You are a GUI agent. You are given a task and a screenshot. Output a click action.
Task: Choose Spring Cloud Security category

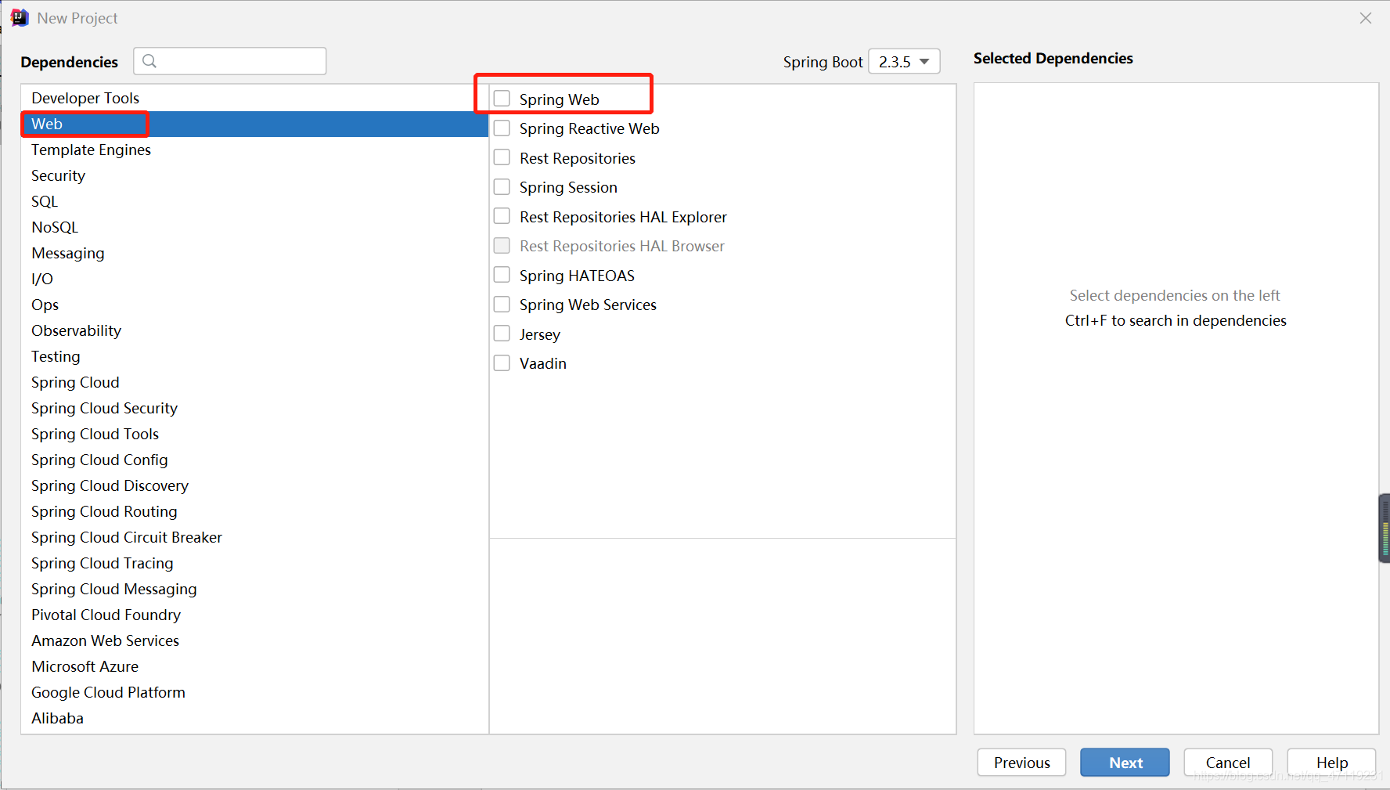(x=254, y=408)
